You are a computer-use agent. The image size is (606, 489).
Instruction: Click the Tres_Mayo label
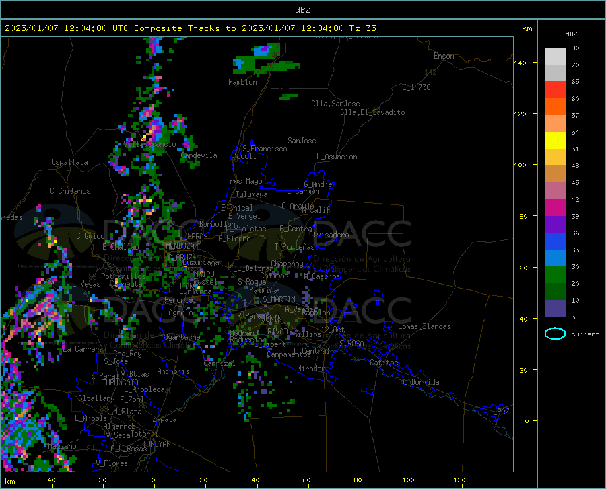[244, 181]
